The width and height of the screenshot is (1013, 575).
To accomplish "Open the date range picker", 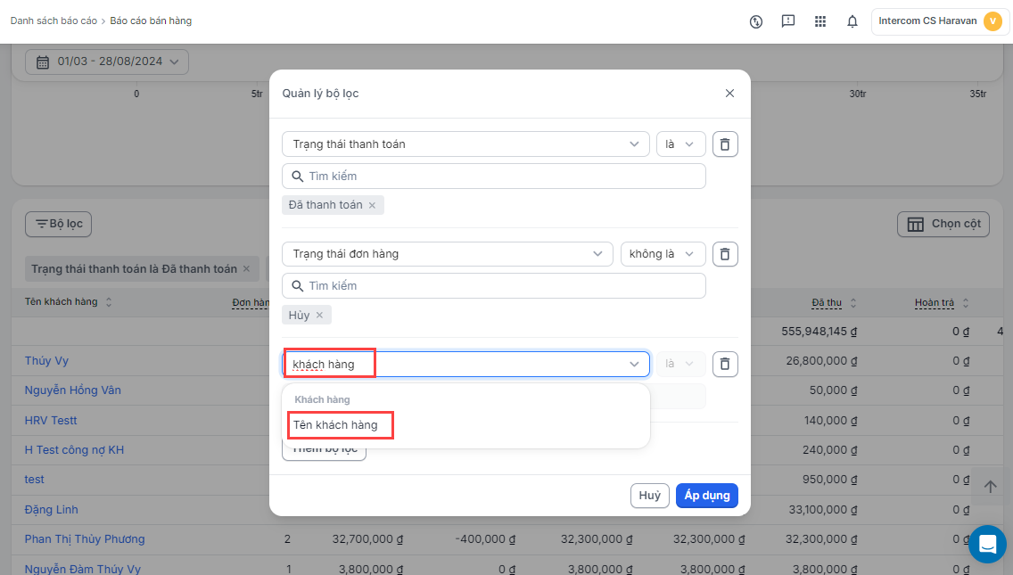I will pyautogui.click(x=106, y=62).
